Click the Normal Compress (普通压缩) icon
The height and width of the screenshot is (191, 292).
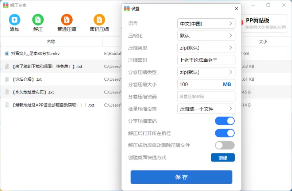(x=67, y=20)
